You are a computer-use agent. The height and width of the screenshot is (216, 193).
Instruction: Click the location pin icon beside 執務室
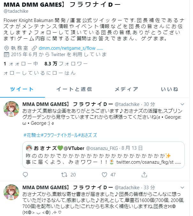point(6,48)
